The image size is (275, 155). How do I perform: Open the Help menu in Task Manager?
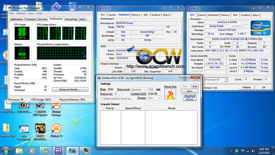(39, 13)
